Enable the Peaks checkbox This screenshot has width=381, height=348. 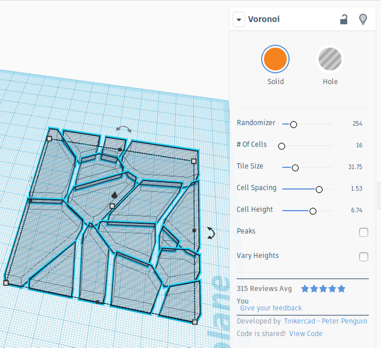[363, 232]
